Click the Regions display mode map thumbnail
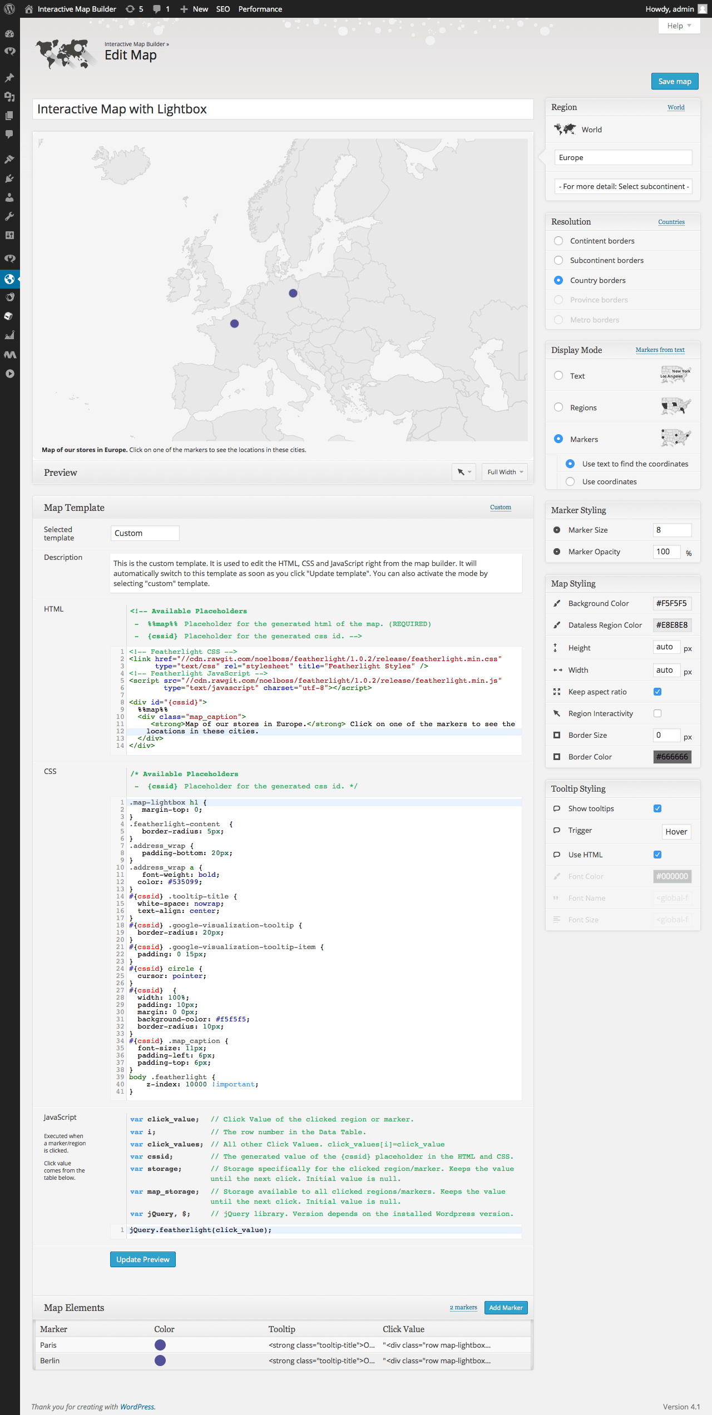Image resolution: width=712 pixels, height=1415 pixels. (676, 406)
